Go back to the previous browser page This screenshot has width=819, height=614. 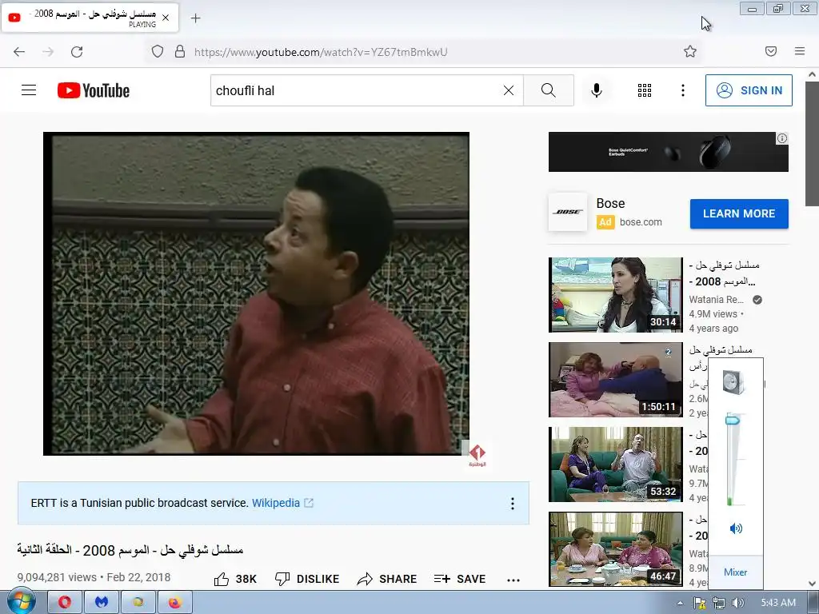19,52
